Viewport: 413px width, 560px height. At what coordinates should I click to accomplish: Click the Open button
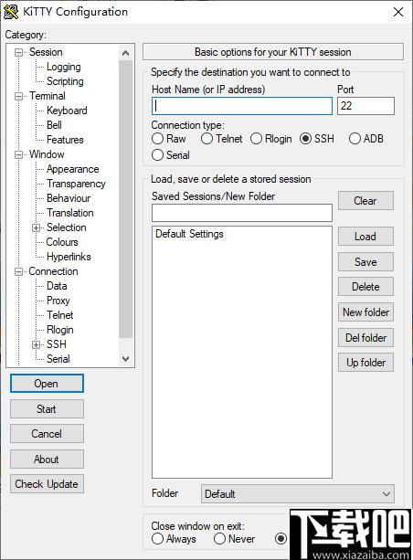pos(47,384)
